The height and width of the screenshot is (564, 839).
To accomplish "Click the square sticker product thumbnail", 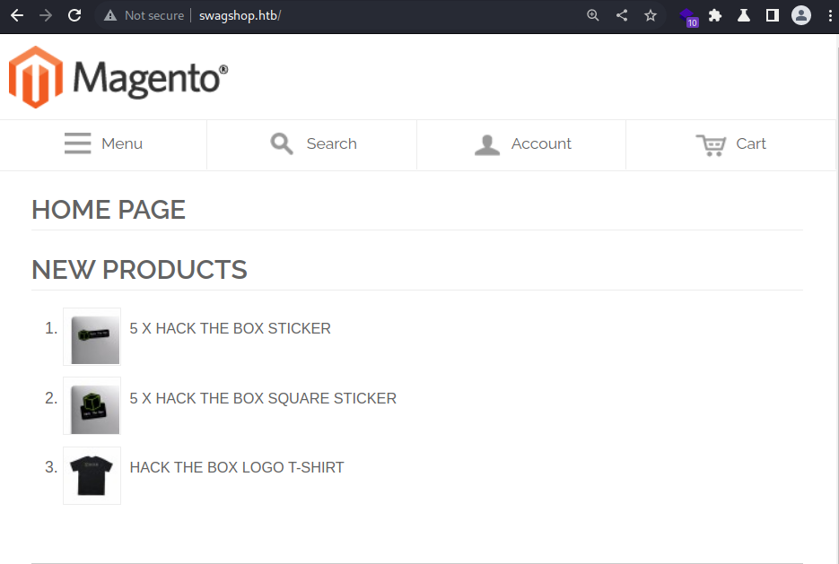I will coord(92,406).
